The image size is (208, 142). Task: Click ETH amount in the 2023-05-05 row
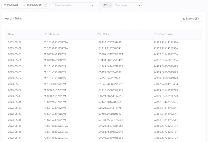coord(55,66)
